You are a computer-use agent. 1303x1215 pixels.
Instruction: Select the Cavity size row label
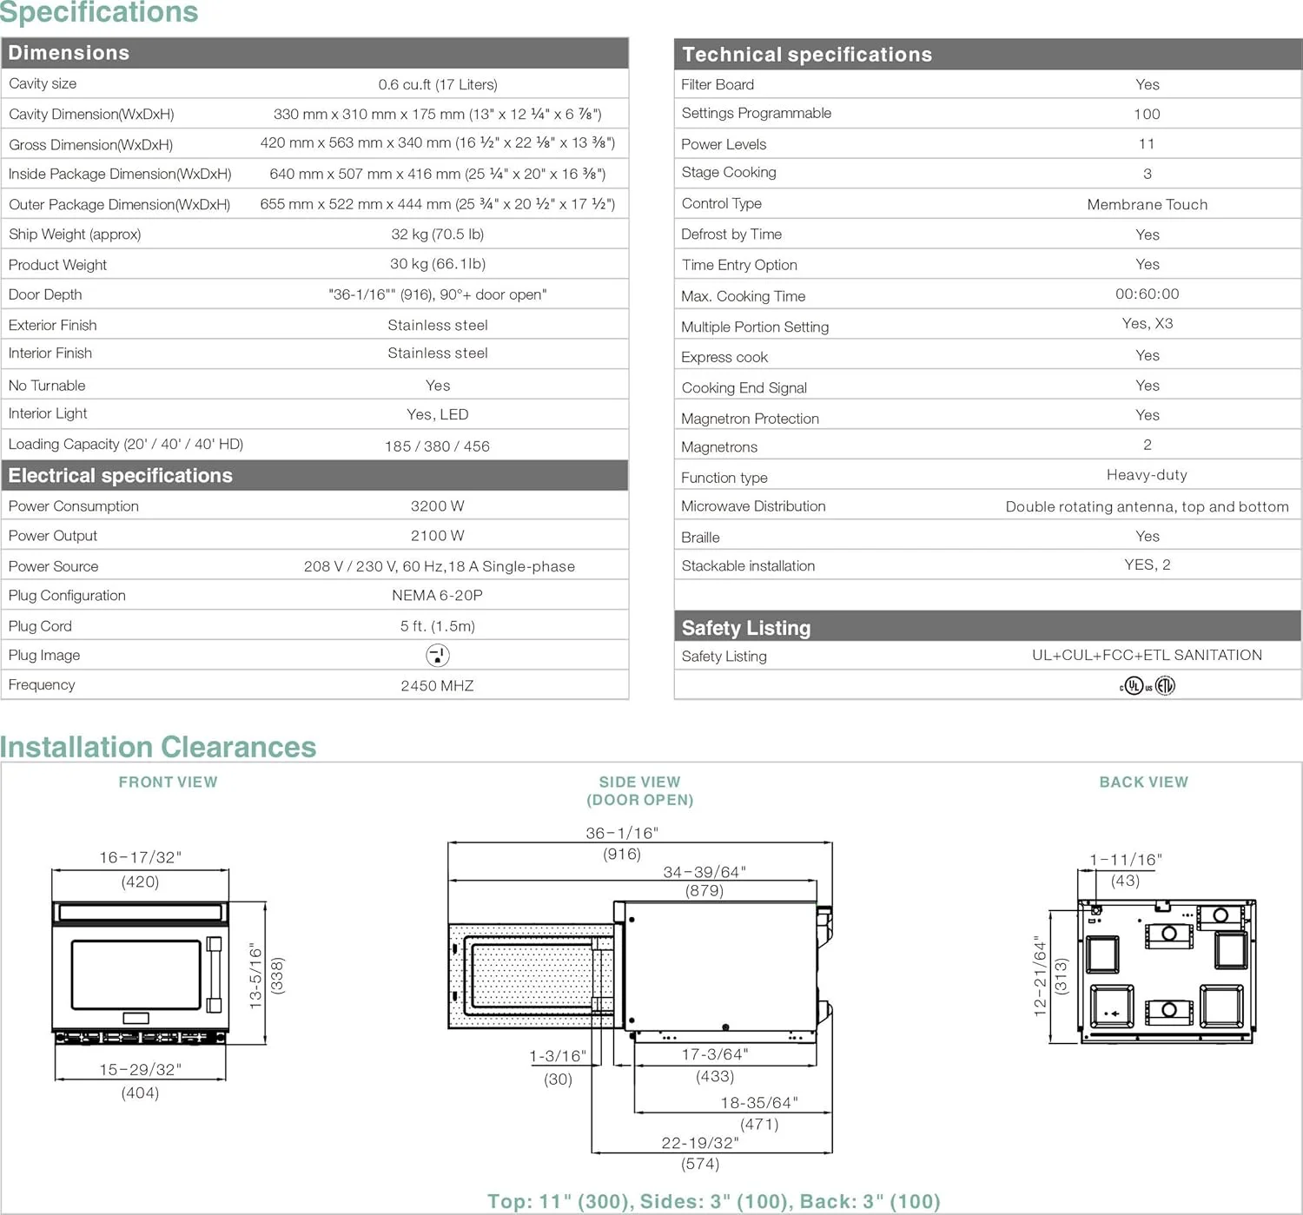[x=43, y=83]
